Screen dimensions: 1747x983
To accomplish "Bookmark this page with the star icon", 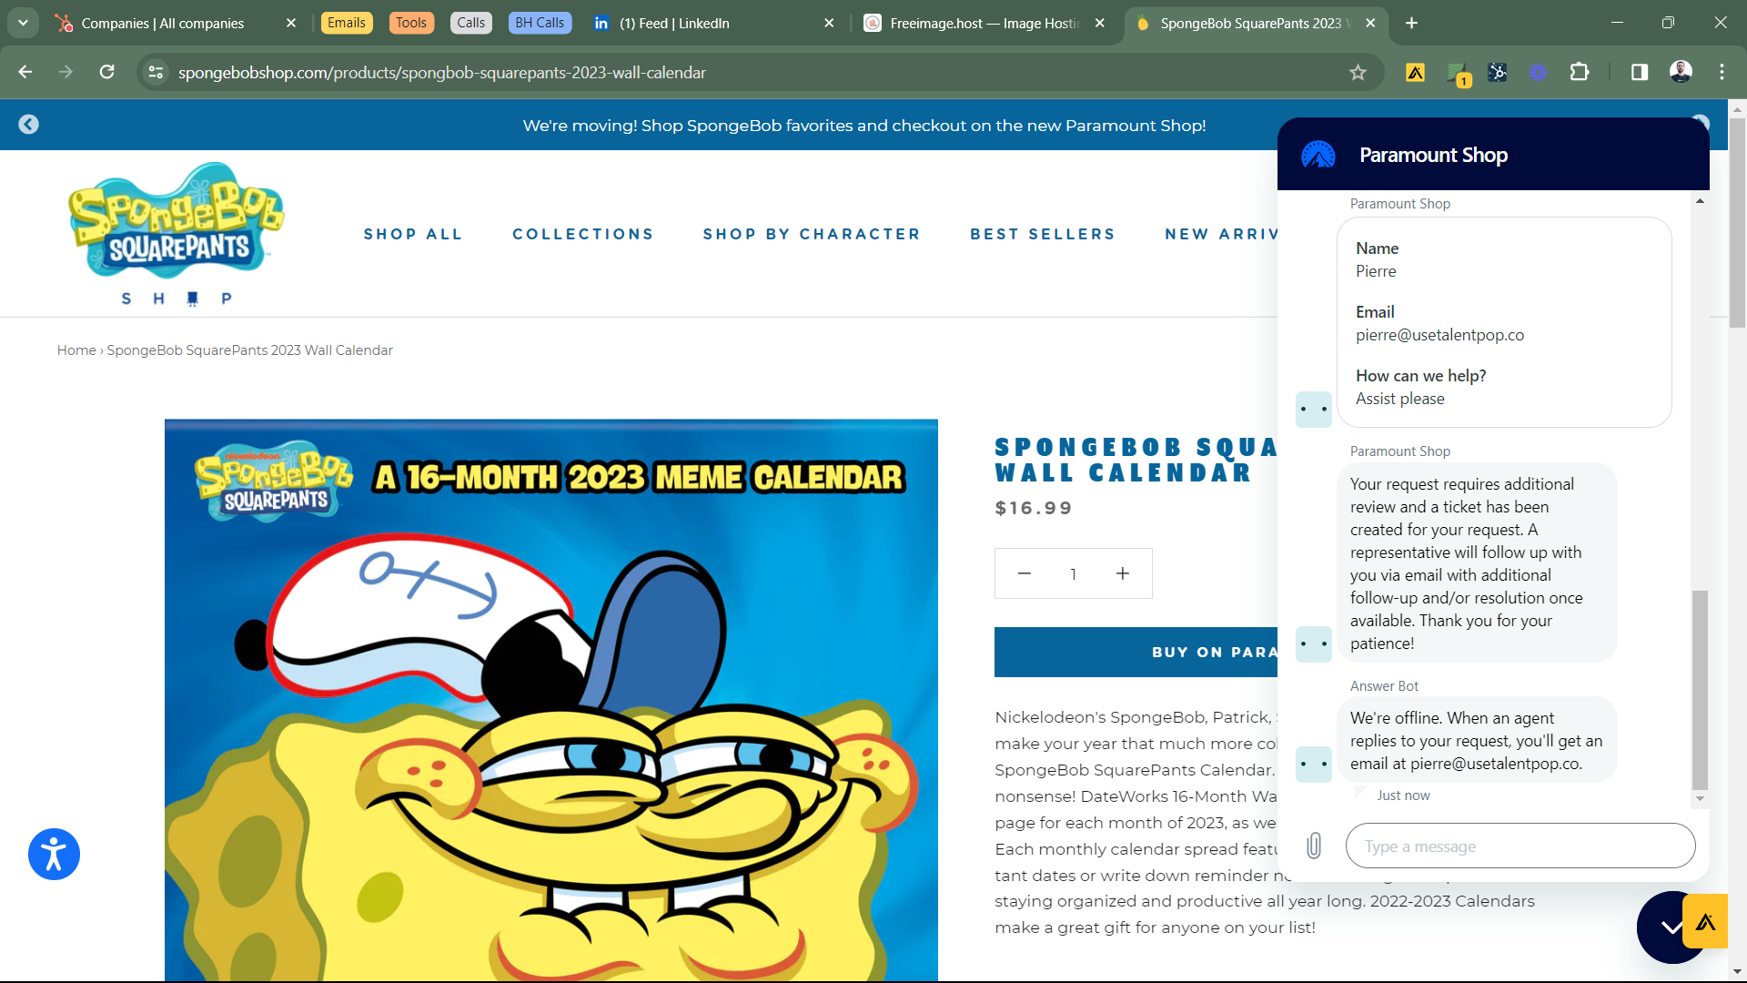I will tap(1358, 72).
